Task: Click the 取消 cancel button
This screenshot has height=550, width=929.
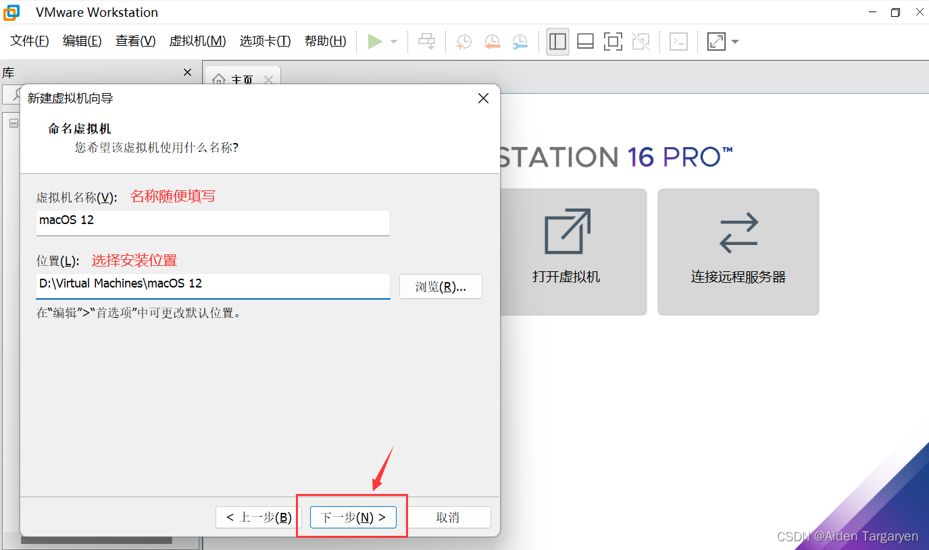Action: point(447,518)
